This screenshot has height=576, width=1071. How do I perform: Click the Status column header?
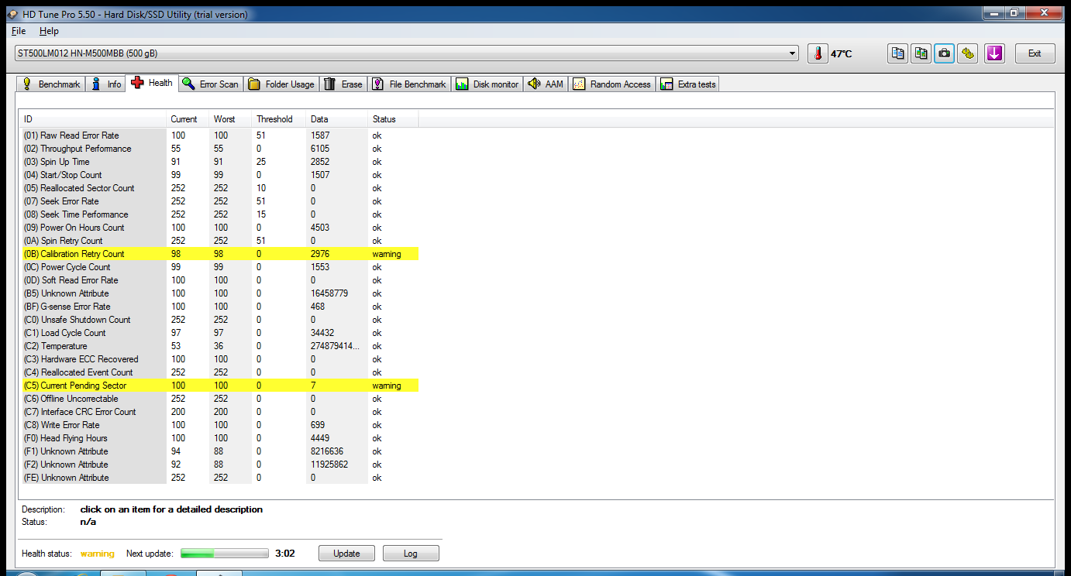(393, 119)
